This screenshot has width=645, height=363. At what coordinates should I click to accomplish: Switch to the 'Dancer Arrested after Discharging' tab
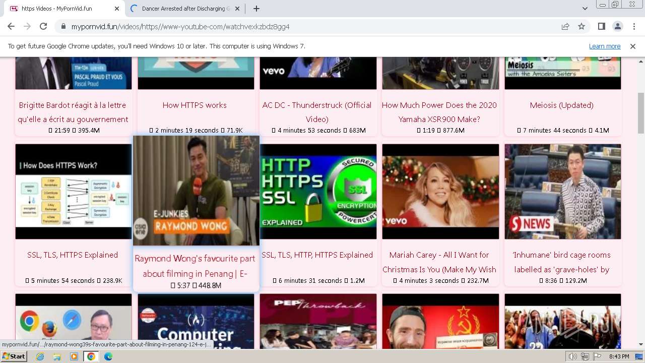tap(185, 9)
